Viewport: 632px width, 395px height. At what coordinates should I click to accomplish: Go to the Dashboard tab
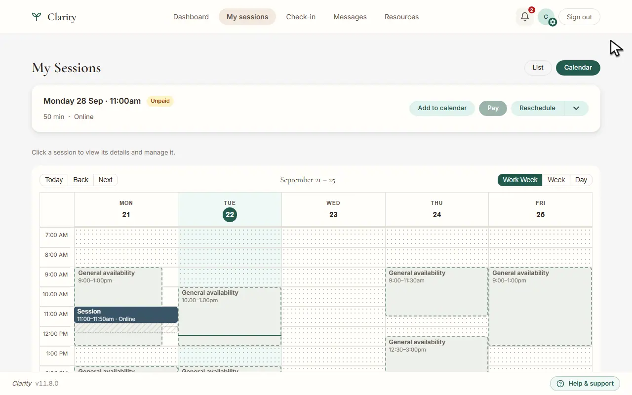coord(191,17)
